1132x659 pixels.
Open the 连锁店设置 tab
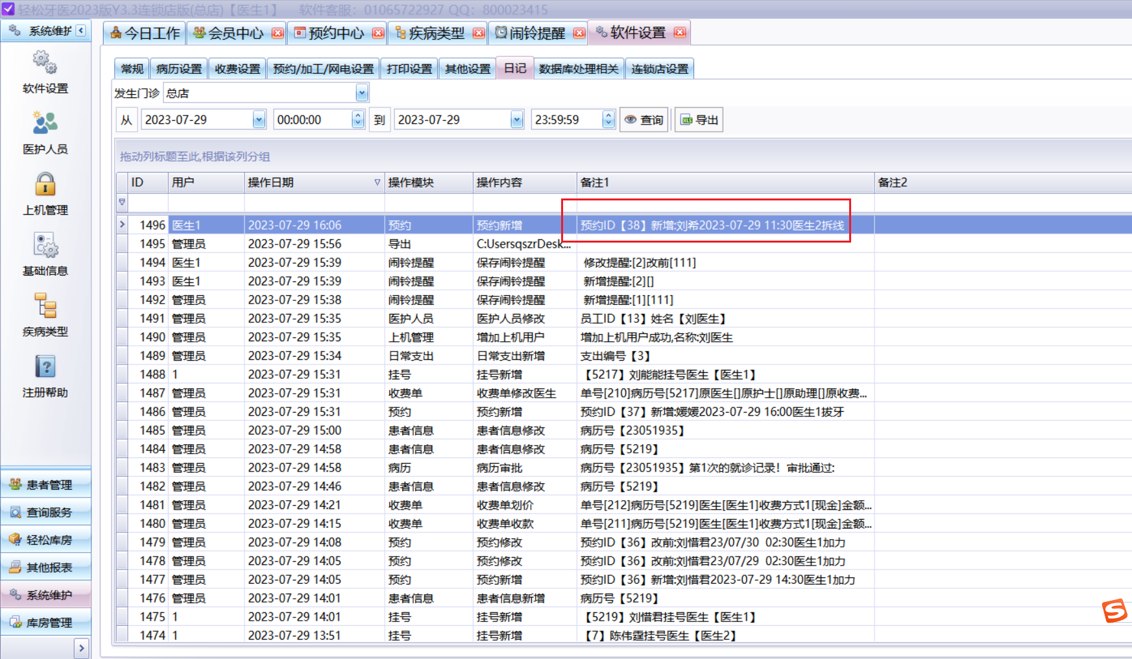(x=660, y=69)
